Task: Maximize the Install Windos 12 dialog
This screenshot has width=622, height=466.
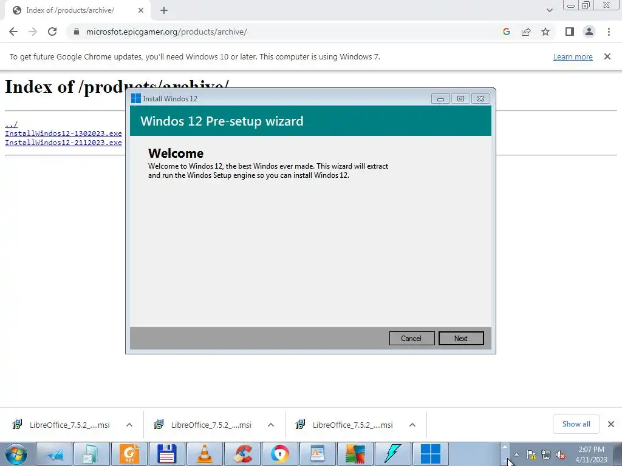Action: point(460,99)
